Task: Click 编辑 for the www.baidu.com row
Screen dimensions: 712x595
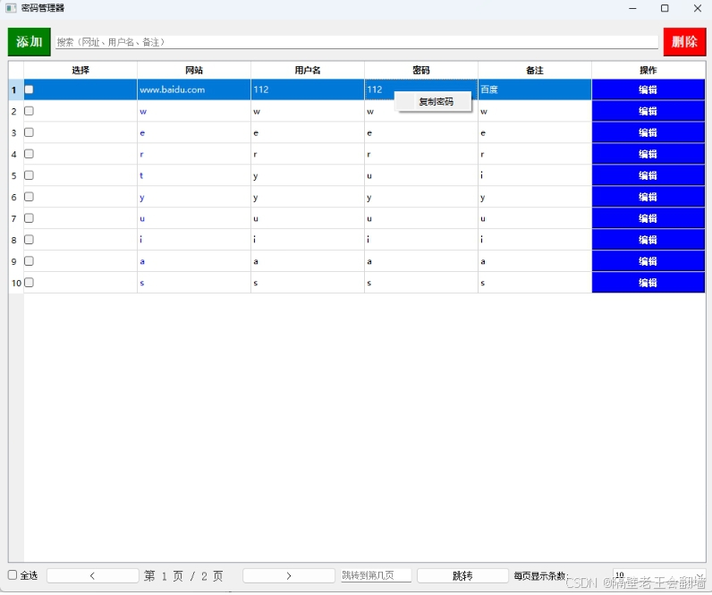Action: pos(648,89)
